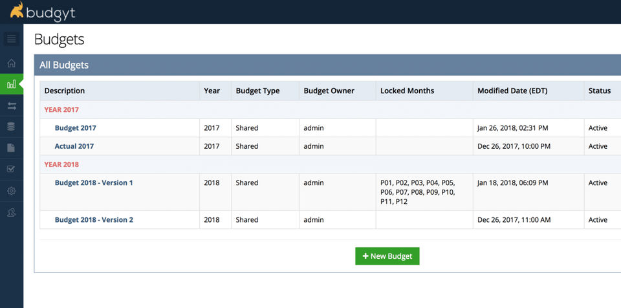Open the database stack sidebar icon
Viewport: 621px width, 308px height.
(11, 127)
